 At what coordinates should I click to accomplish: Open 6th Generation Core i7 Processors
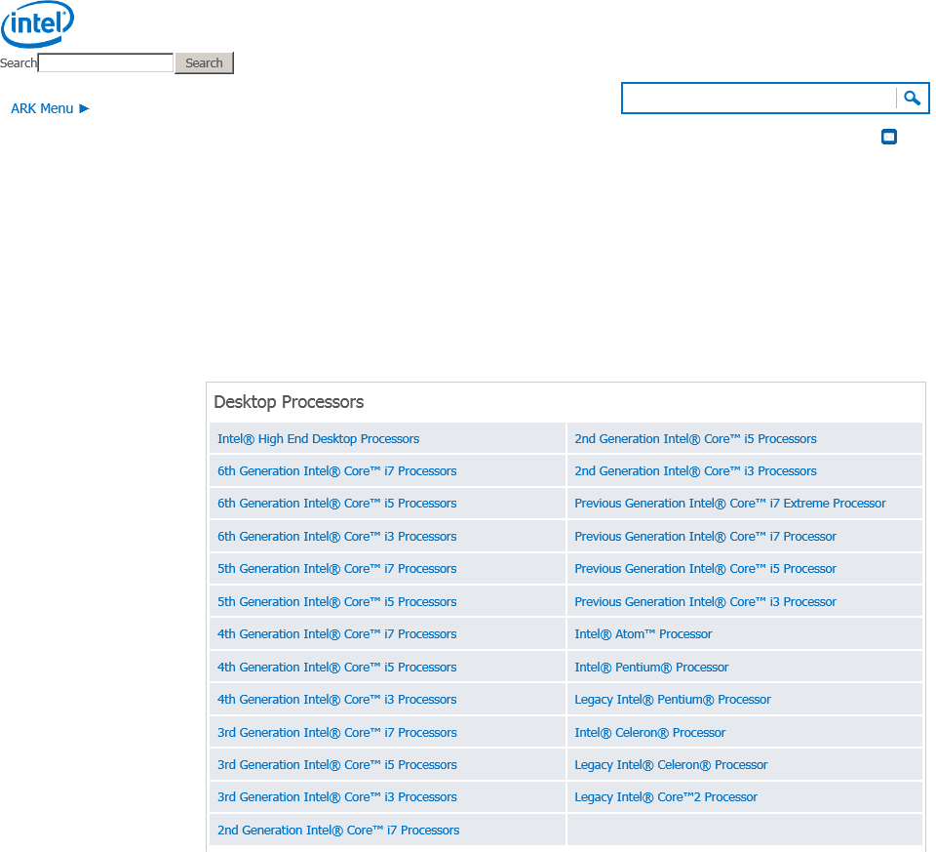click(x=336, y=470)
